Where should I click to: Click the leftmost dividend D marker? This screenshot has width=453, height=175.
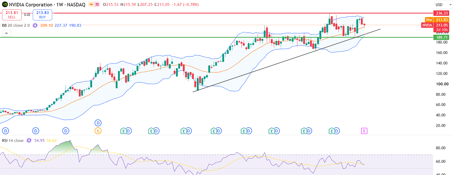(6, 131)
